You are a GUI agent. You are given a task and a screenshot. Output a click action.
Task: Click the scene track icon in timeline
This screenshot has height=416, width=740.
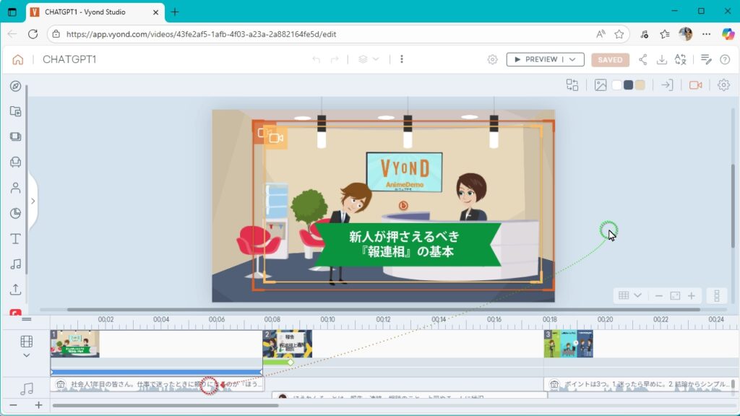[x=27, y=341]
